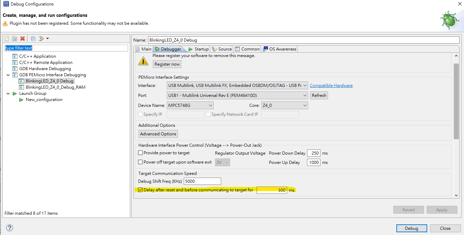Click the Revert button
The image size is (464, 235).
[409, 210]
